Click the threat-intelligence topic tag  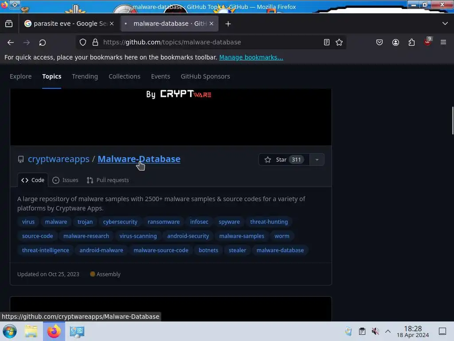pyautogui.click(x=46, y=250)
